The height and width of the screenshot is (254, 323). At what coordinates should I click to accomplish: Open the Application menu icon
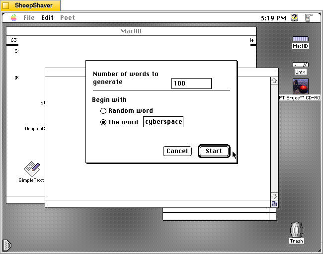(x=309, y=18)
